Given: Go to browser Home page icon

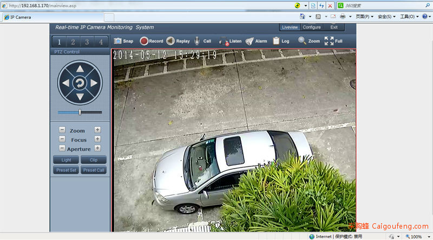Looking at the screenshot, I should click(303, 17).
